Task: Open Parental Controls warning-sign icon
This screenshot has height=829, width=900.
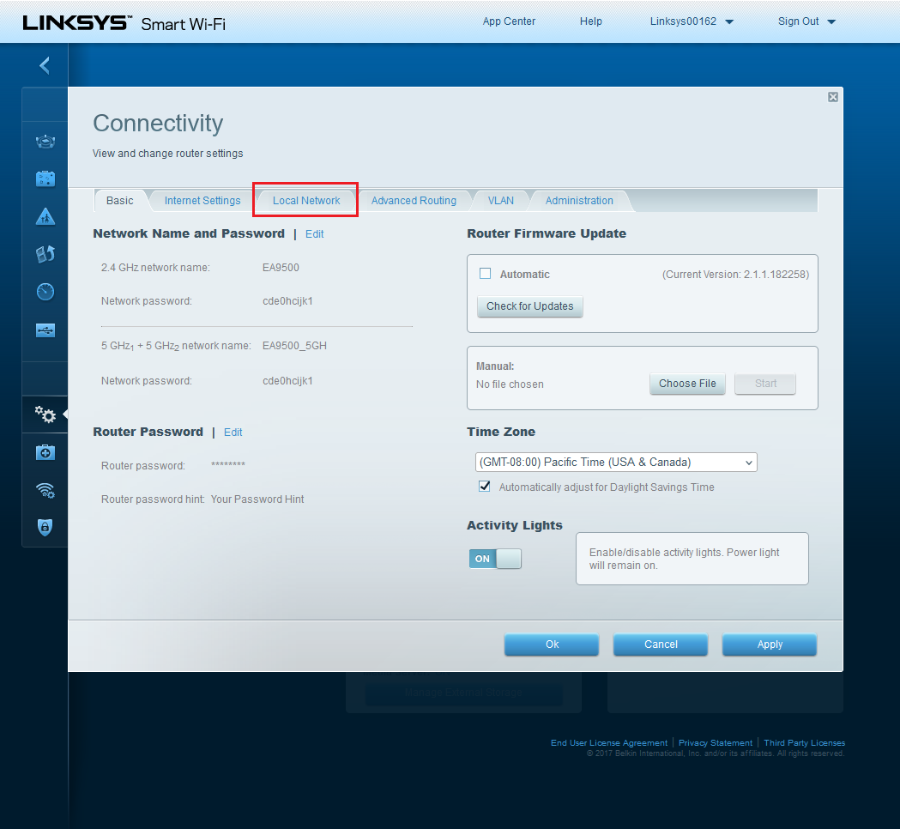Action: (45, 216)
